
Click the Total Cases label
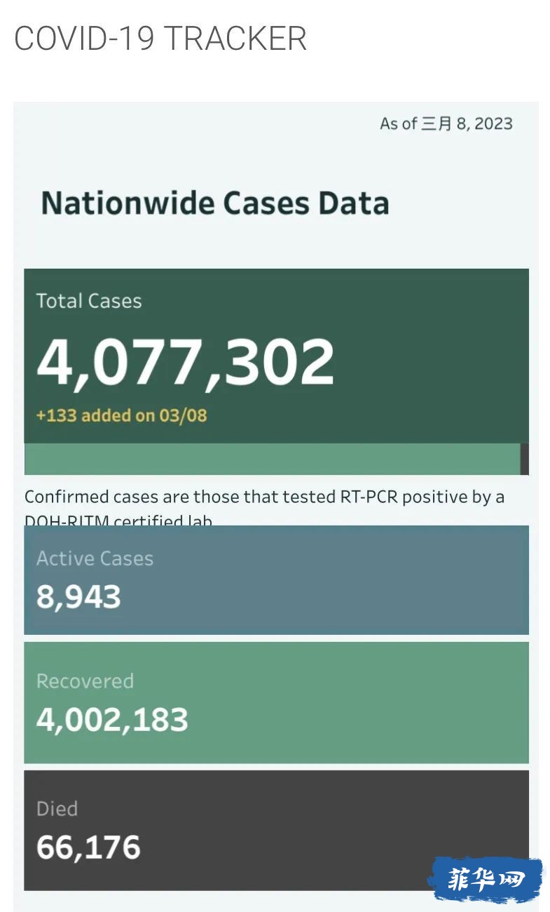[89, 301]
